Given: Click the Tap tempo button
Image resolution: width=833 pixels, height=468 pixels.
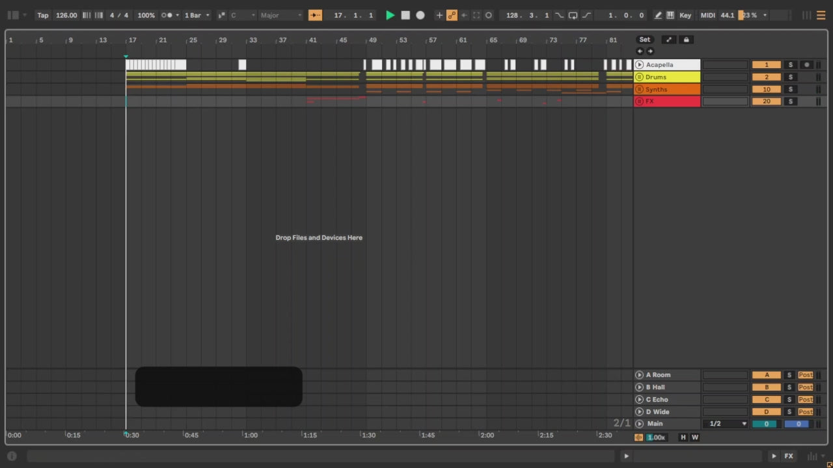Looking at the screenshot, I should pos(42,15).
